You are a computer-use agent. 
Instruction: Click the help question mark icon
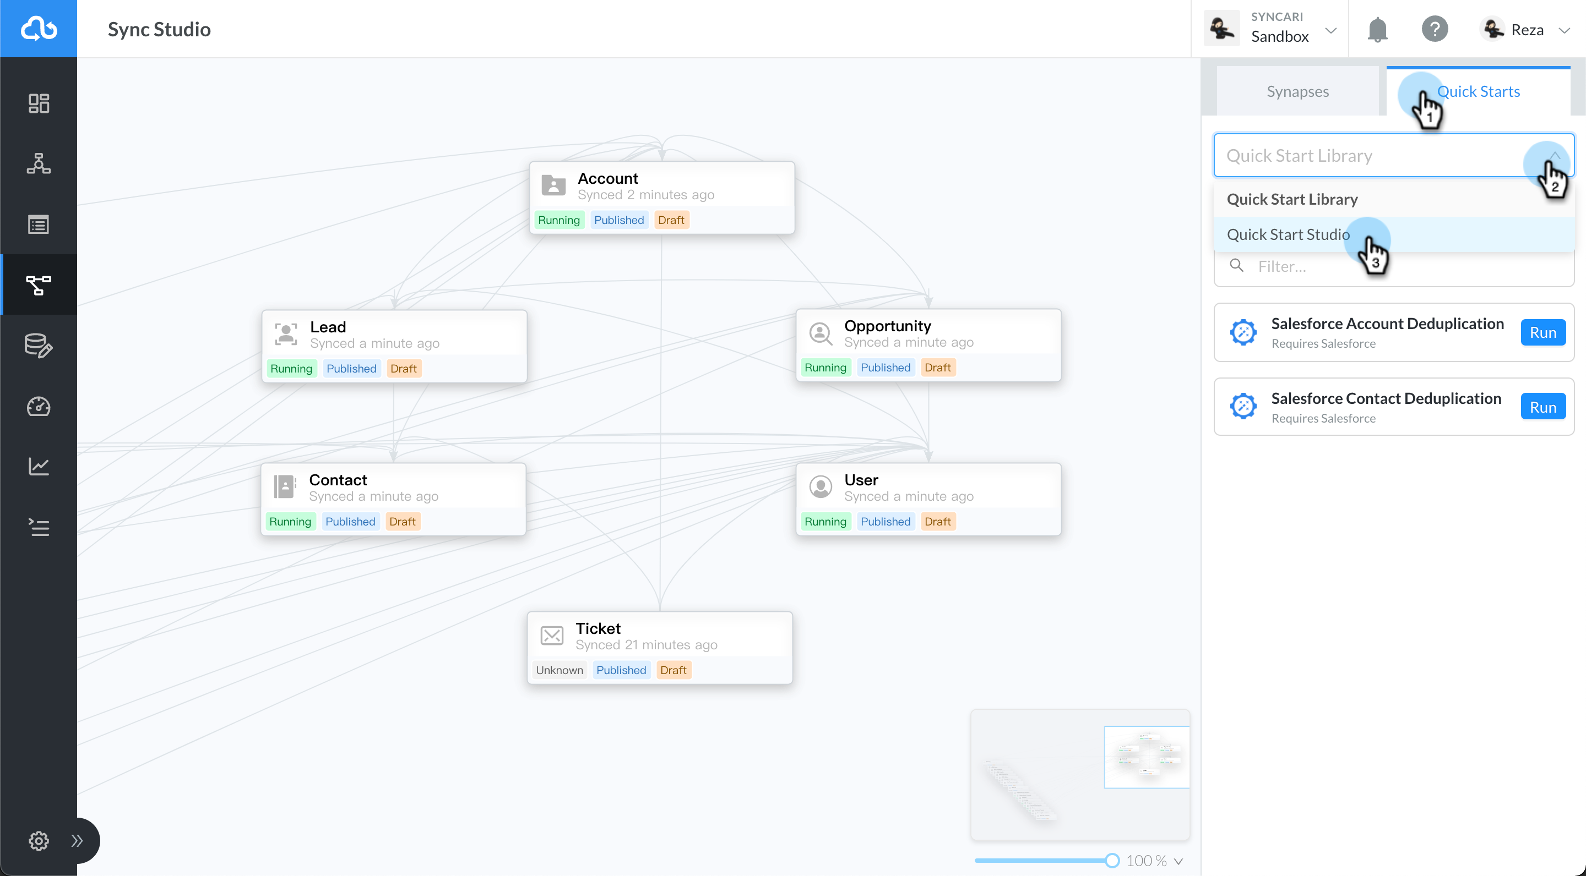(1435, 29)
